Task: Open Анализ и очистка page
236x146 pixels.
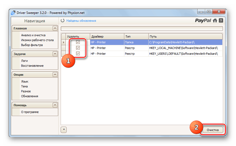Action: pos(33,35)
